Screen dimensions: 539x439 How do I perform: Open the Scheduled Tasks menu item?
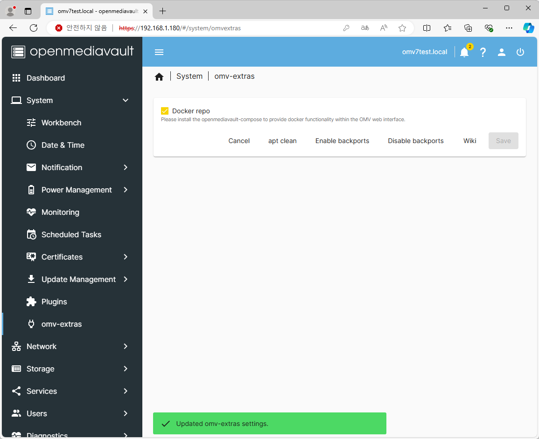72,234
